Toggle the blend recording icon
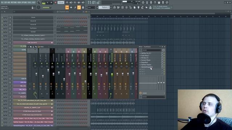Image resolution: width=232 pixels, height=130 pixels. coord(79,3)
